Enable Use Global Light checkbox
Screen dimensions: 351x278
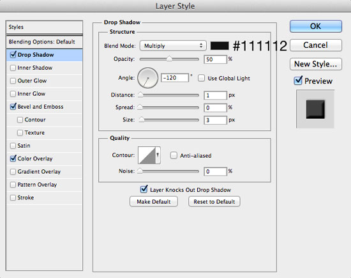[201, 78]
